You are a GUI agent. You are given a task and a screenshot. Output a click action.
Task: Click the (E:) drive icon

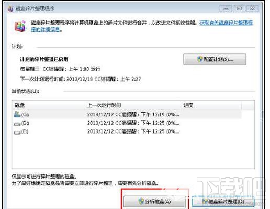tap(17, 133)
